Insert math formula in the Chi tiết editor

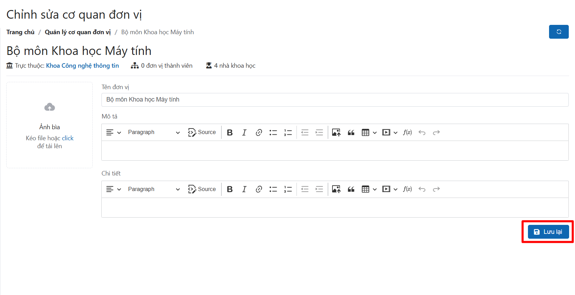[407, 189]
